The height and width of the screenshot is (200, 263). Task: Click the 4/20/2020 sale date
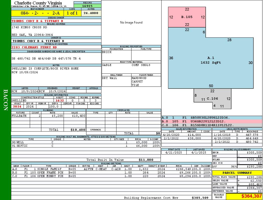[x=171, y=135]
